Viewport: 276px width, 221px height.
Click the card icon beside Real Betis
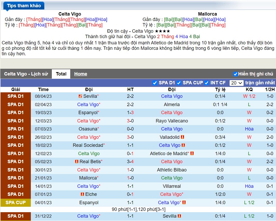click(76, 161)
